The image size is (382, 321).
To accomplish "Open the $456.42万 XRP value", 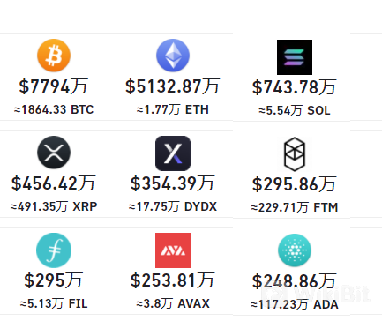I will coord(54,183).
